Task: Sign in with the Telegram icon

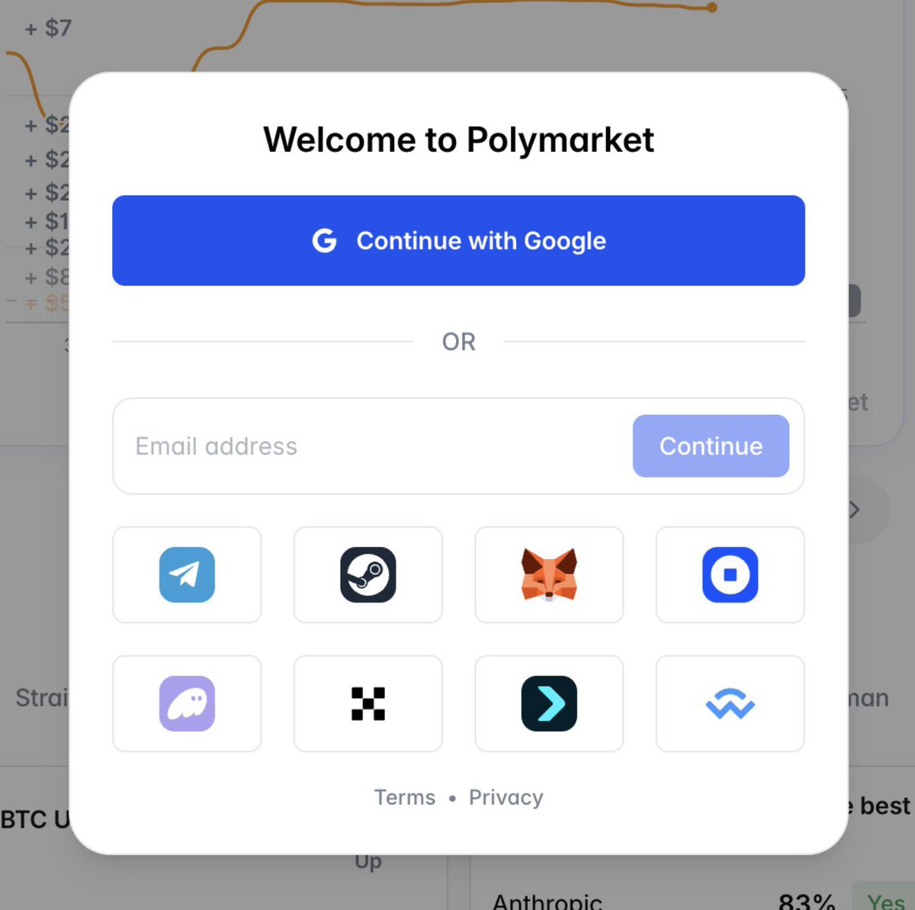Action: pos(187,574)
